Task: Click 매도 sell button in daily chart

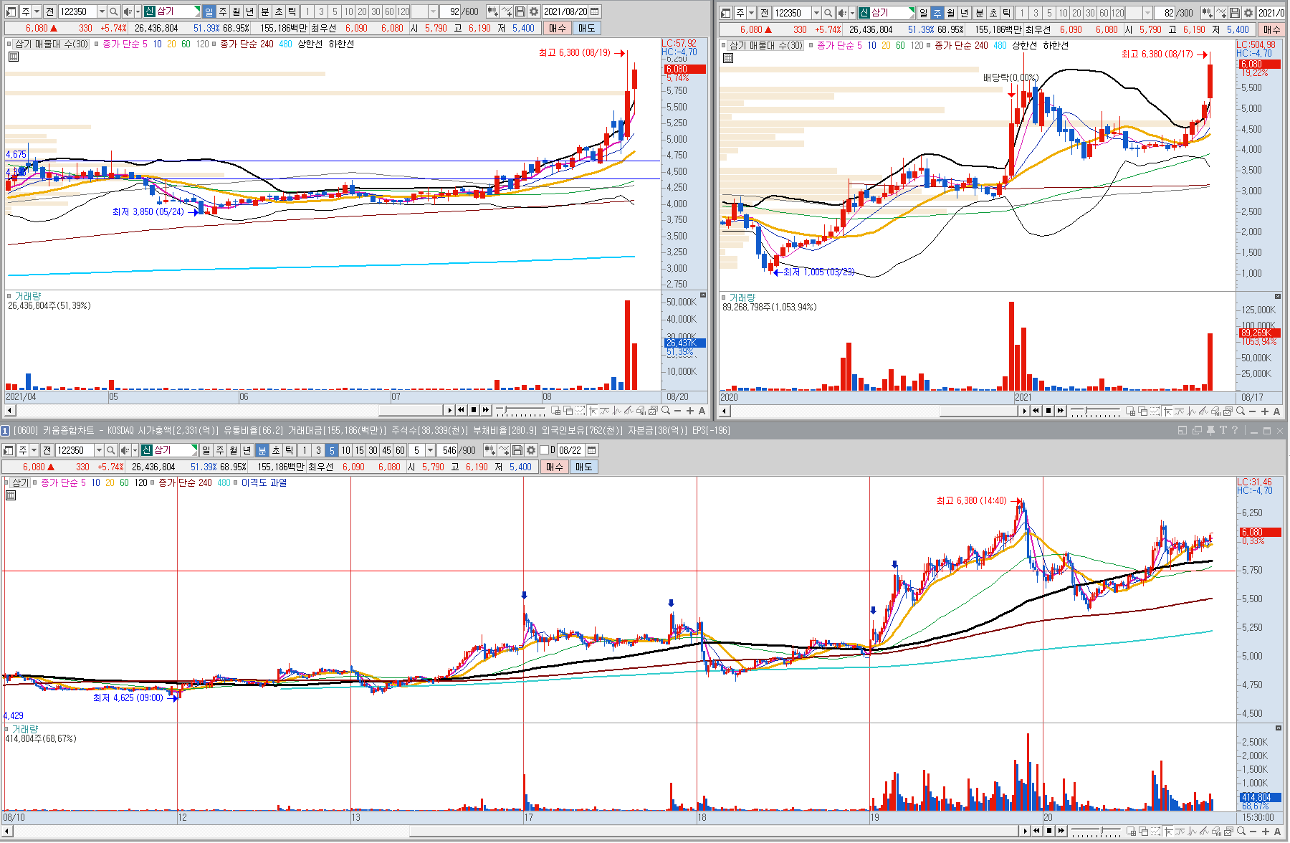Action: [586, 28]
